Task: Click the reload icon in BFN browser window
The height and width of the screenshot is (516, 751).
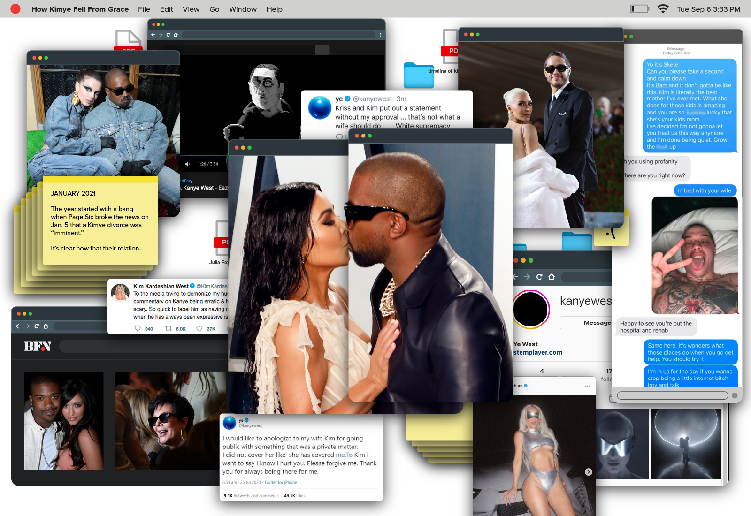Action: point(36,326)
